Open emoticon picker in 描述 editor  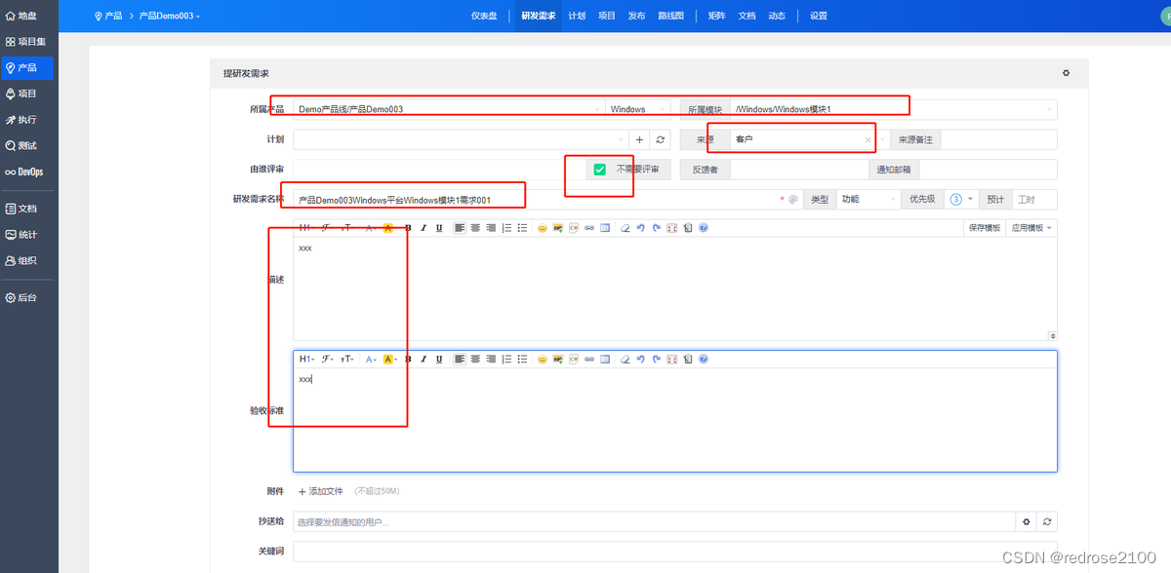pos(543,227)
